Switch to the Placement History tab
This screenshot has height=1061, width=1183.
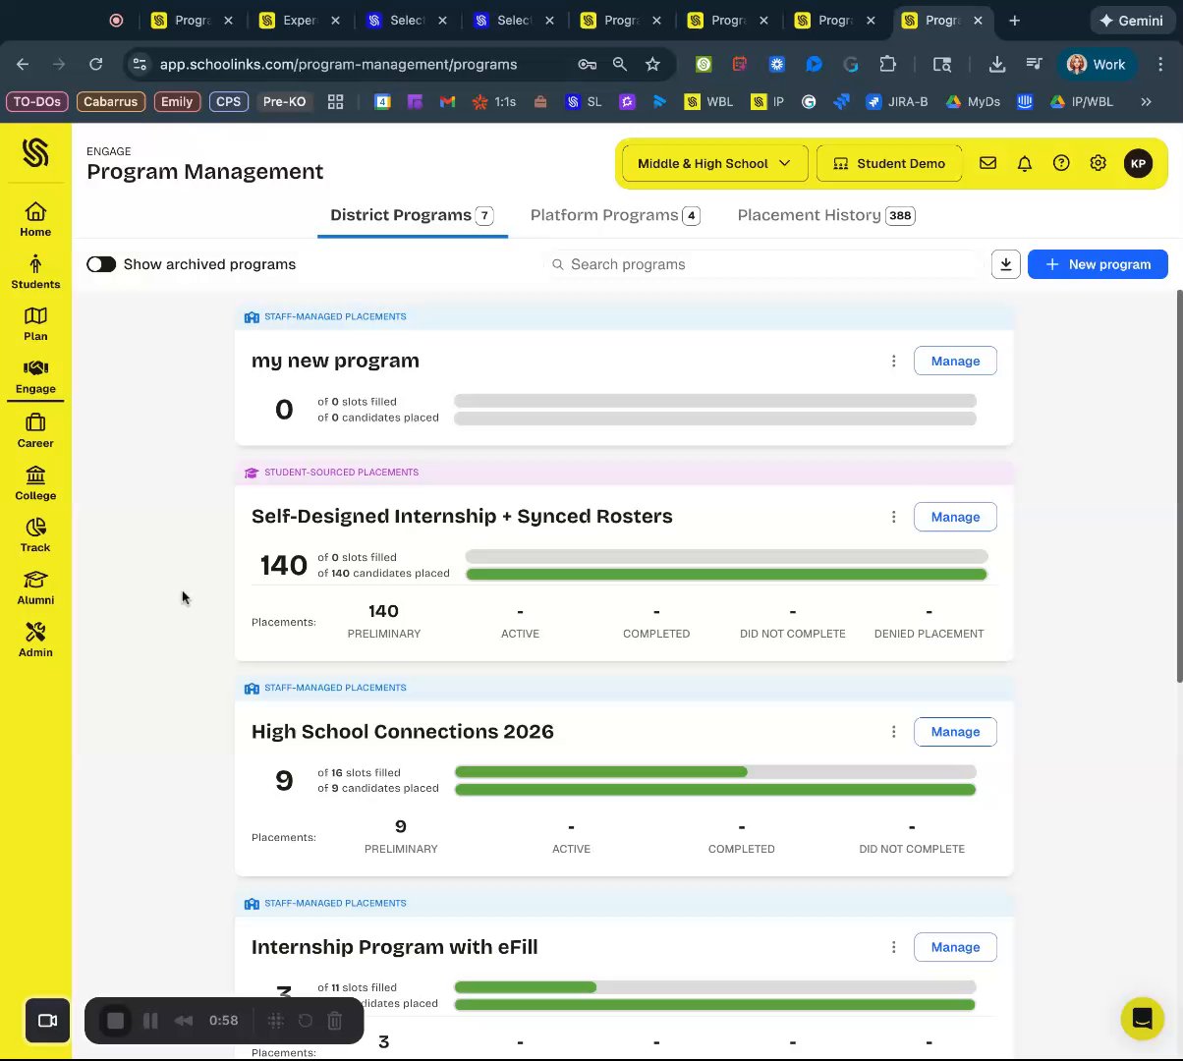[826, 215]
